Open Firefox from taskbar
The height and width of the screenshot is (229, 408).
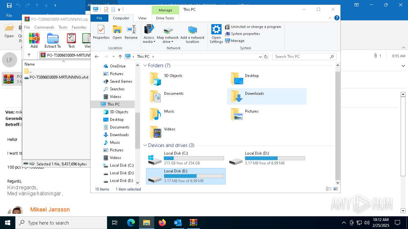(162, 223)
